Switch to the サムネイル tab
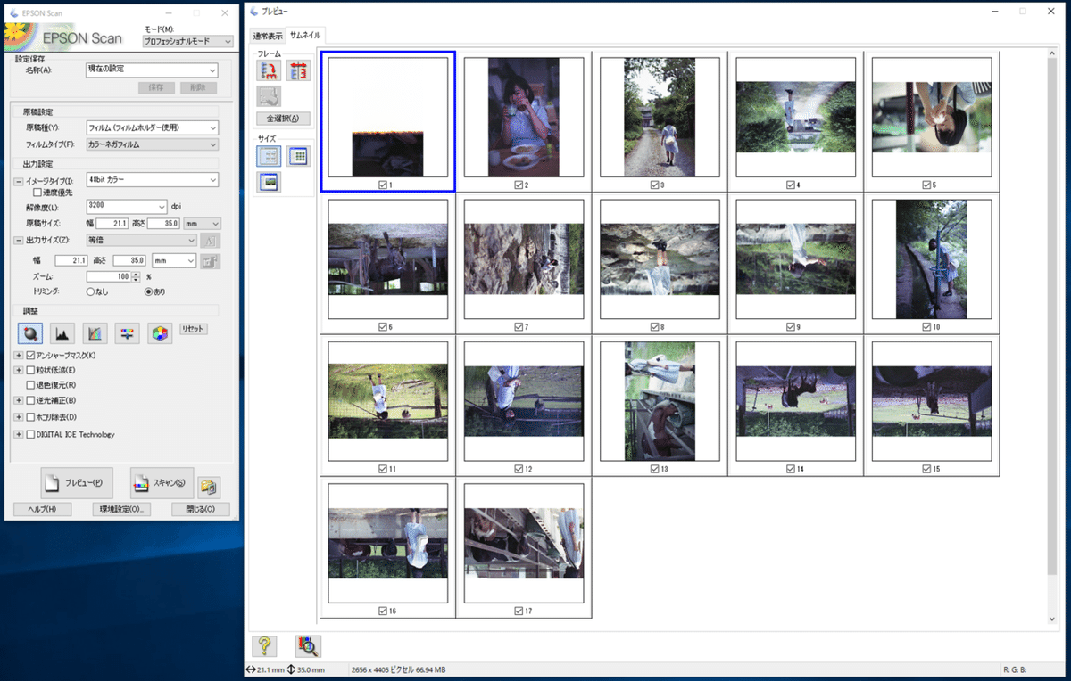 coord(305,35)
